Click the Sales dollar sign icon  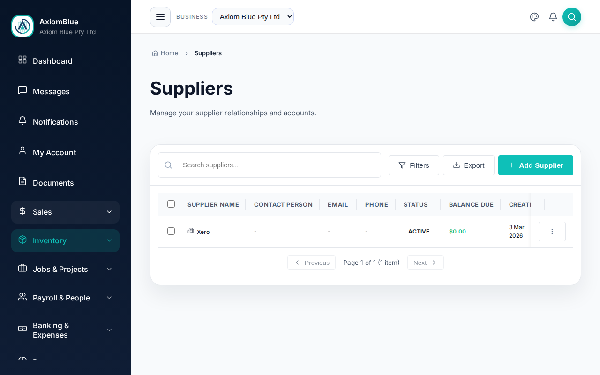click(22, 211)
